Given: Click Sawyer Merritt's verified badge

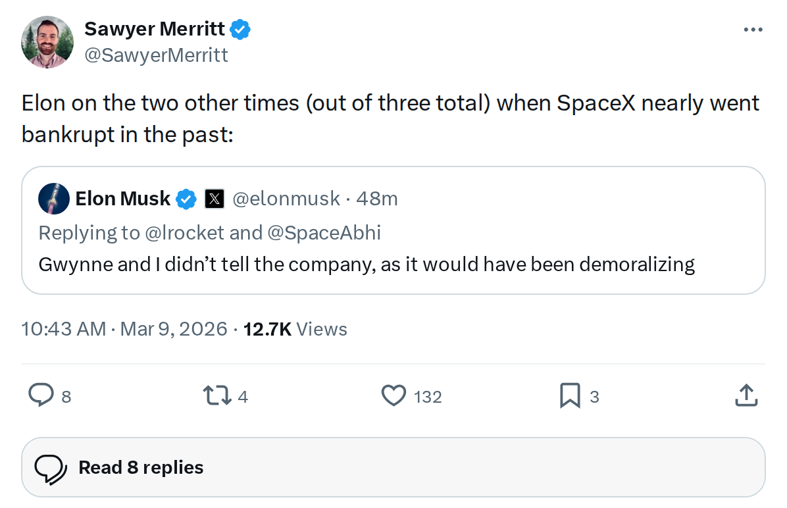Looking at the screenshot, I should [240, 28].
